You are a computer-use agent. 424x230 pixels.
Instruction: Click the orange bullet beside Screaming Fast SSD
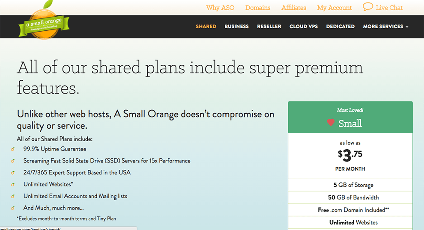(x=12, y=161)
